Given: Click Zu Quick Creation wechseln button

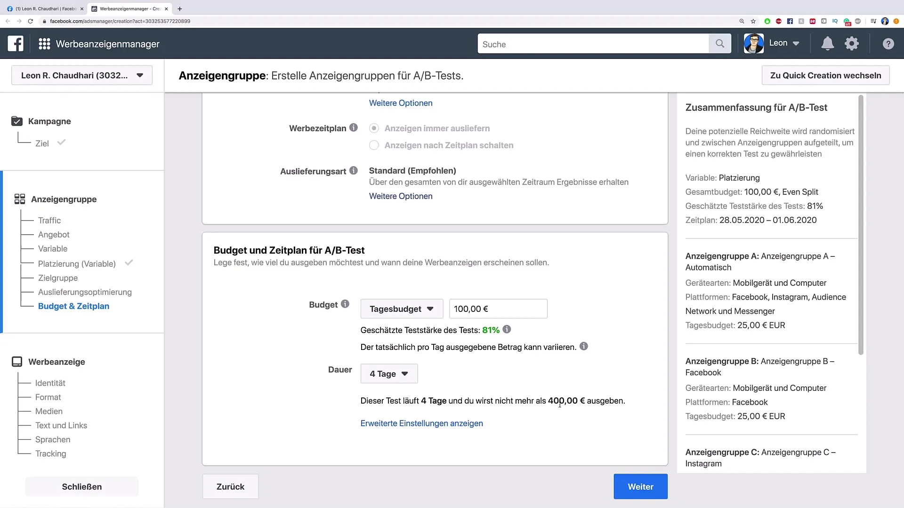Looking at the screenshot, I should point(825,75).
